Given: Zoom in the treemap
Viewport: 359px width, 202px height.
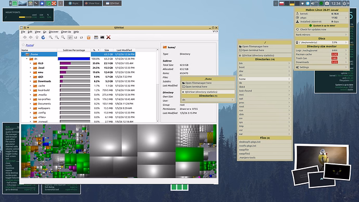Looking at the screenshot, I should coord(50,37).
